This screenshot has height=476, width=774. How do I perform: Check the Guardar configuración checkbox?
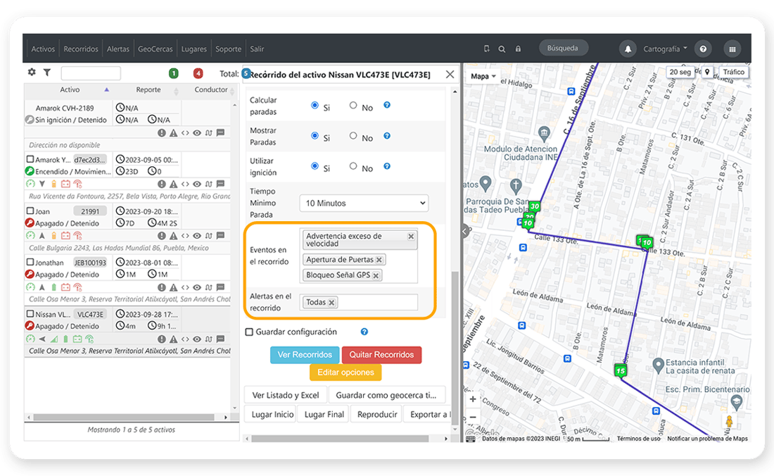tap(249, 332)
